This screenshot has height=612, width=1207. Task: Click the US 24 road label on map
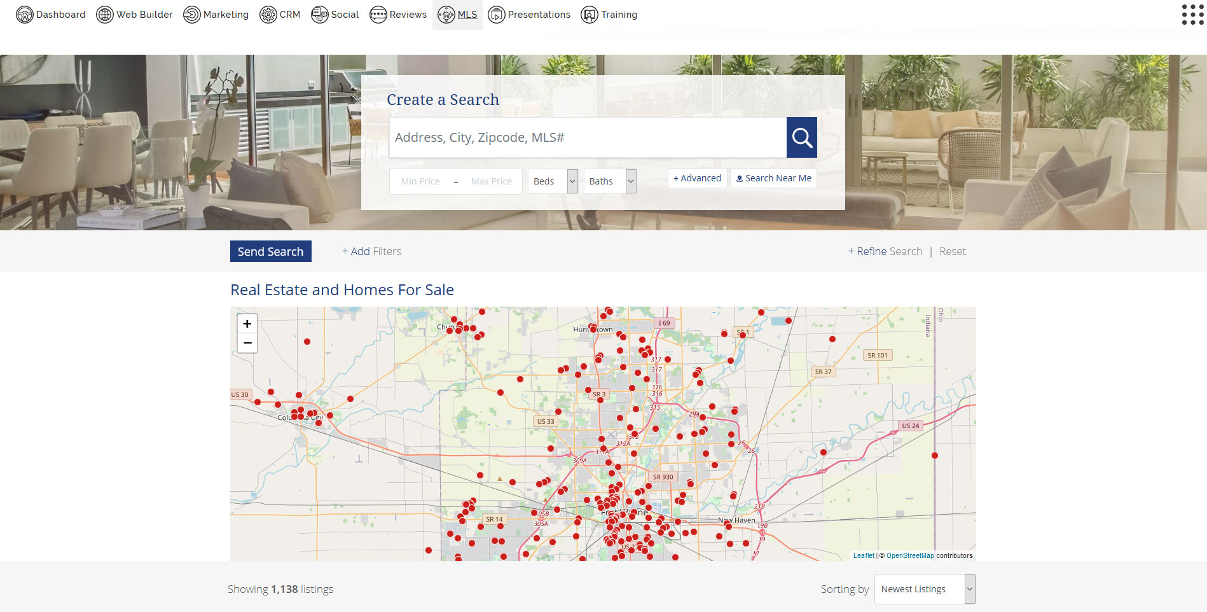tap(911, 426)
